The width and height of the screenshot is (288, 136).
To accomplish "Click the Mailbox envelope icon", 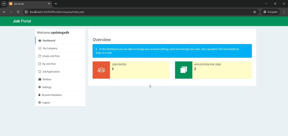I will coord(40,79).
